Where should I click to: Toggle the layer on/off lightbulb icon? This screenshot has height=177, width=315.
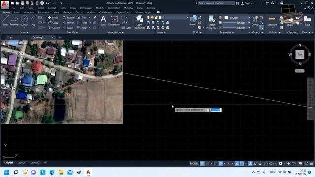click(148, 18)
